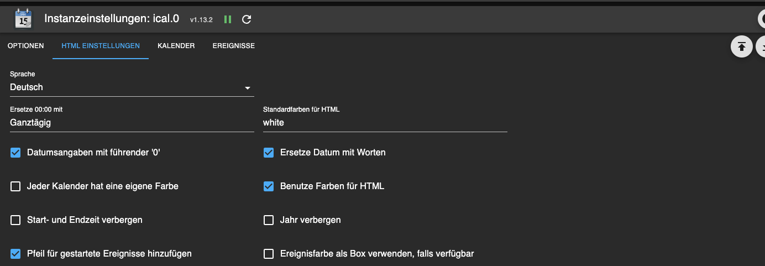
Task: Click the partially visible button below the upload icon
Action: click(x=761, y=46)
